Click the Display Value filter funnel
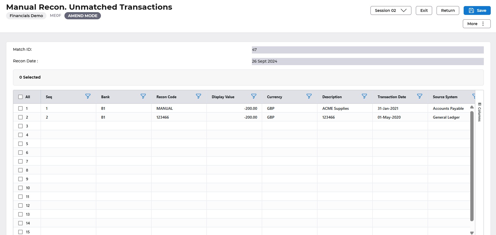 [x=254, y=96]
